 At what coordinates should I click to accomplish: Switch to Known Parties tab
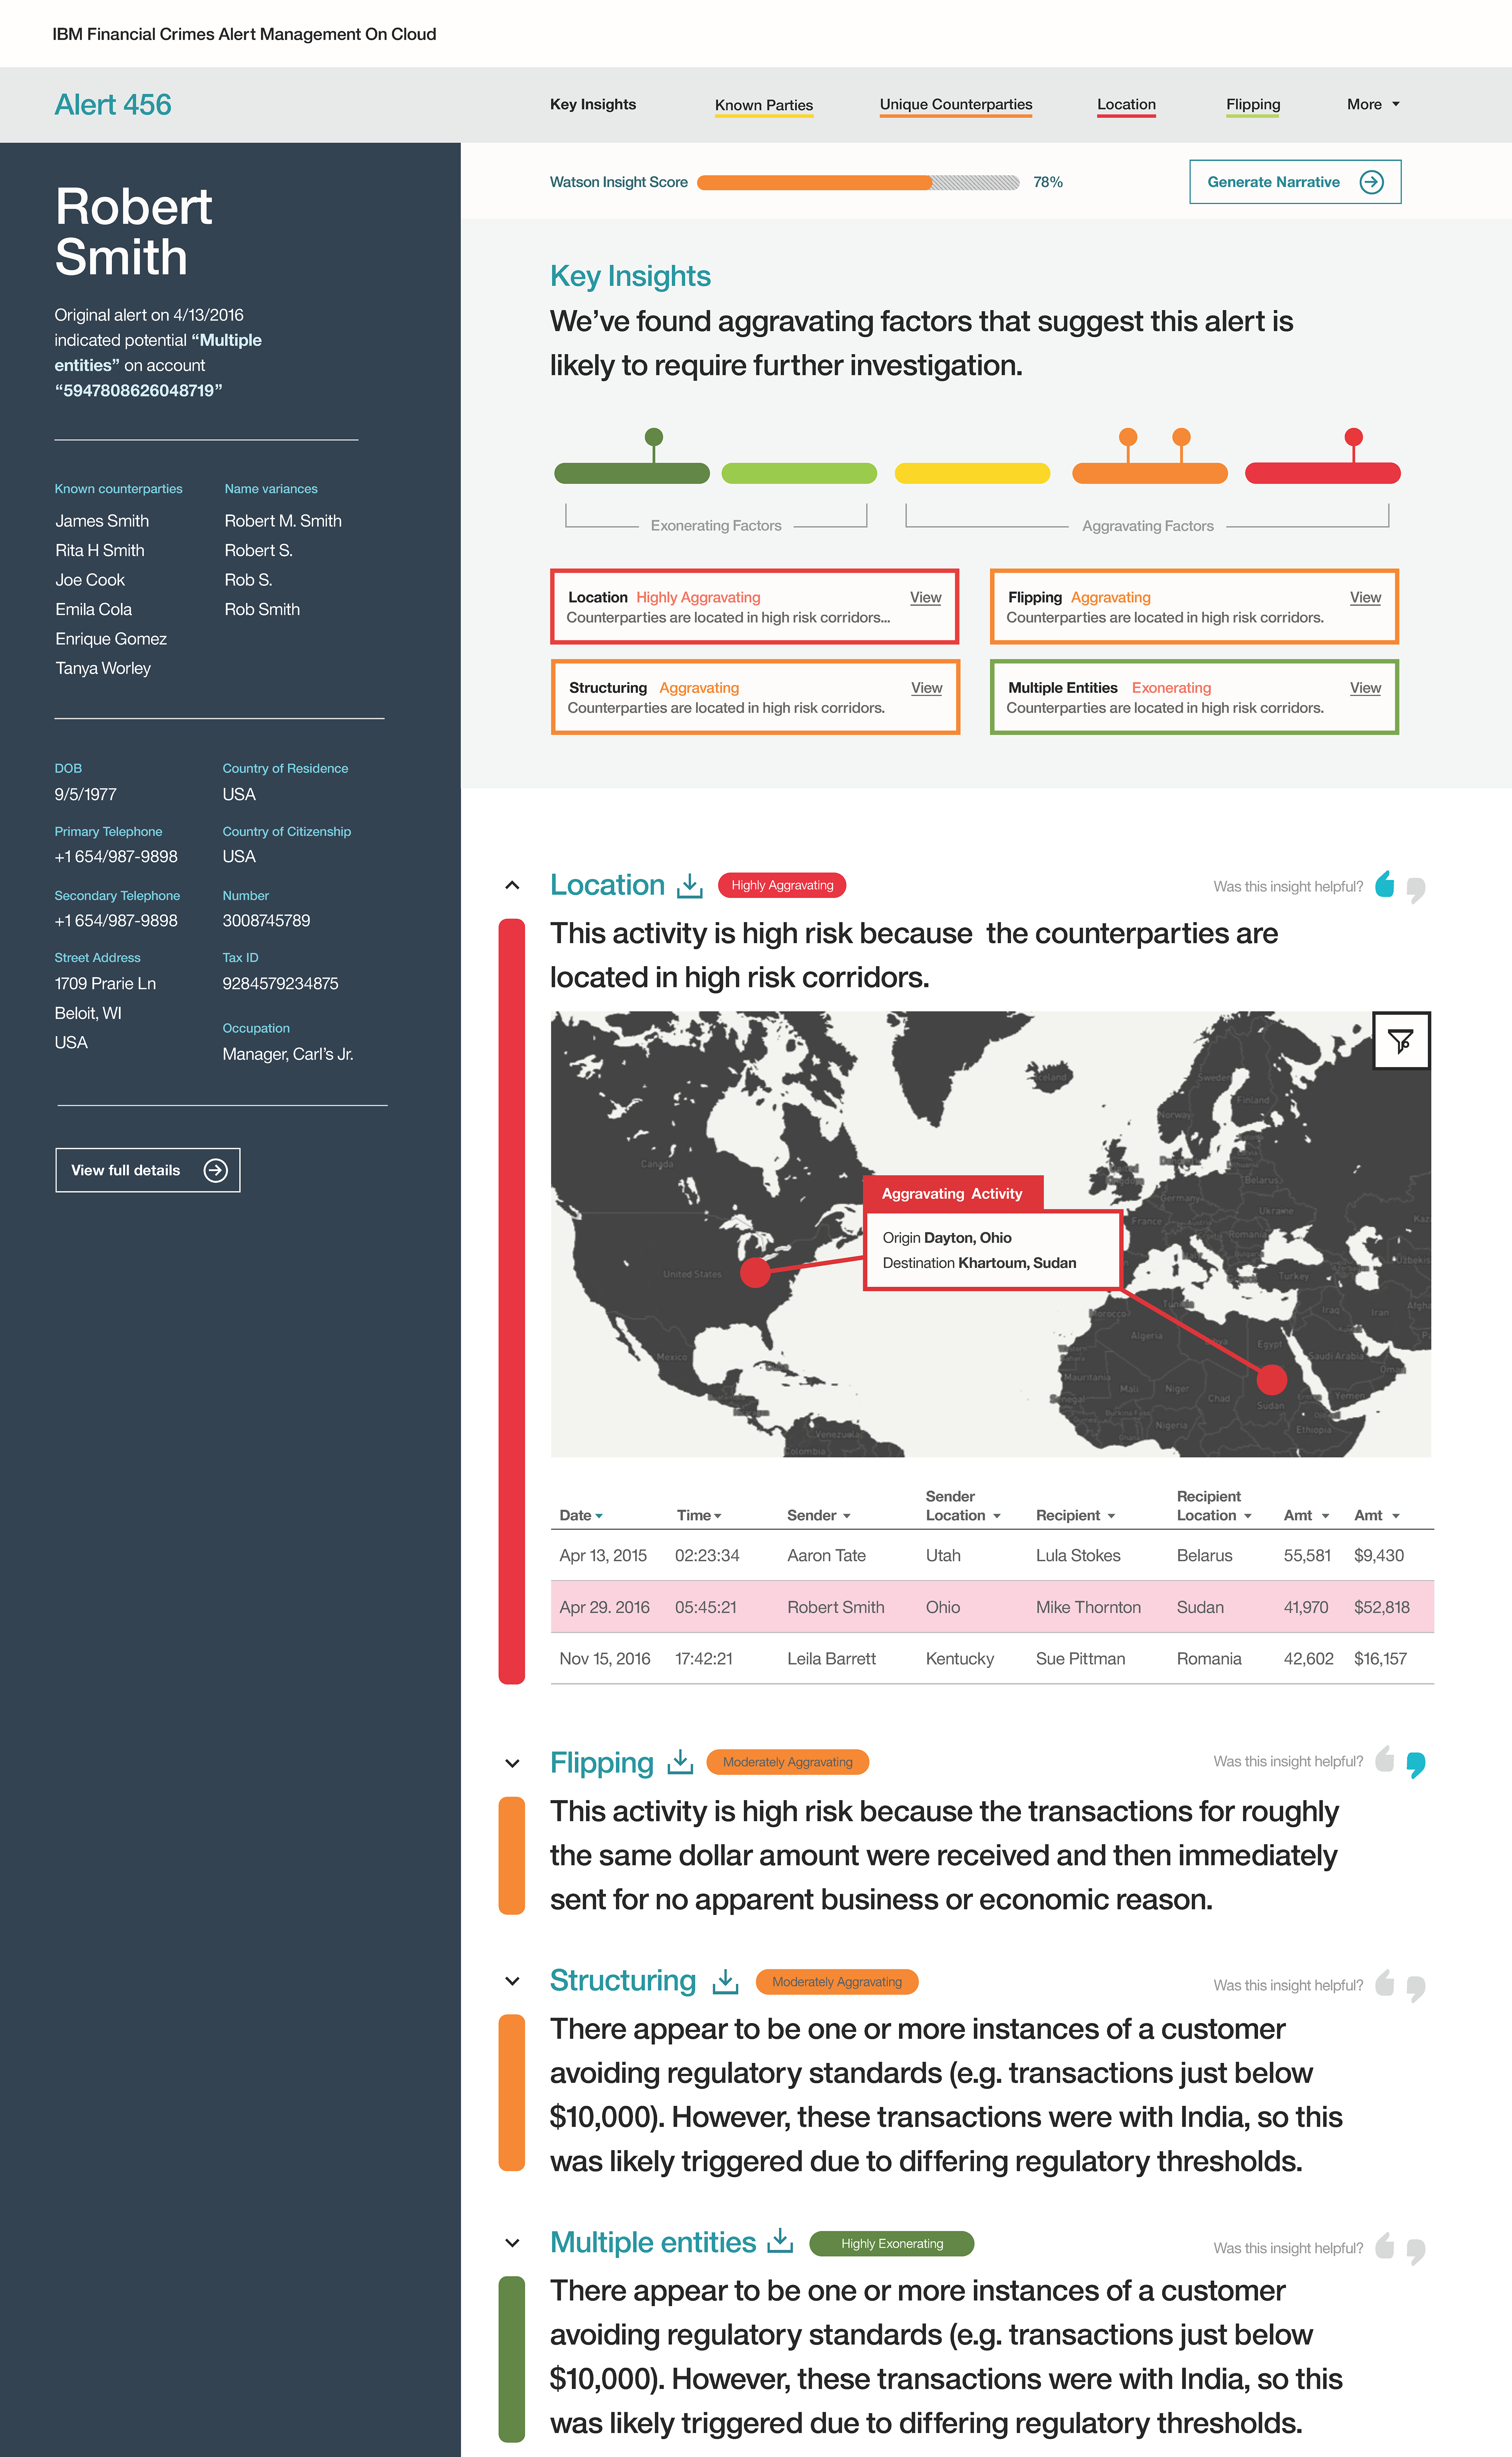(764, 105)
